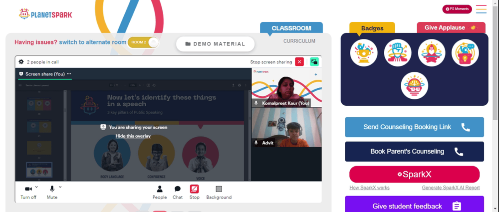Select Advit video tile
Screen dimensions: 499x212
[x=287, y=127]
